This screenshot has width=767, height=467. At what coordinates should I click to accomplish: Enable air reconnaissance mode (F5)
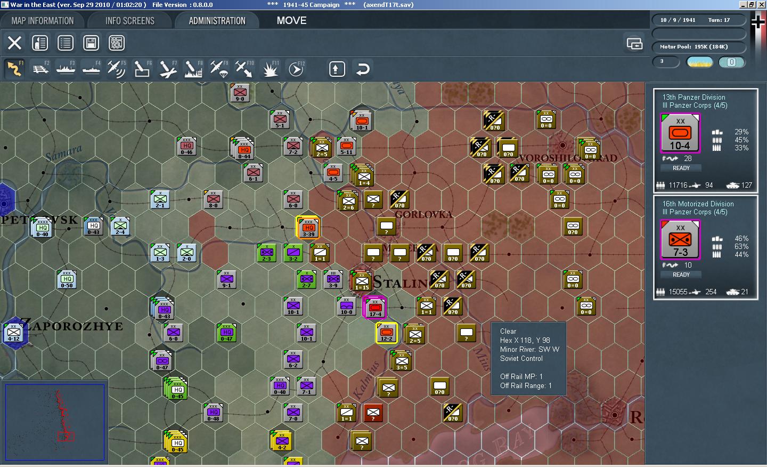tap(117, 69)
